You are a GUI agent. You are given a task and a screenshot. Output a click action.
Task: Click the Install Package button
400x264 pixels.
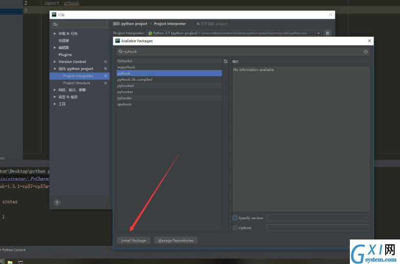point(134,241)
